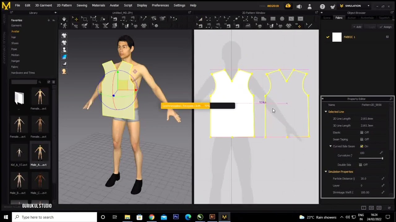Image resolution: width=396 pixels, height=222 pixels.
Task: Click the show avatar icon in 3D view sidebar
Action: coord(64,50)
